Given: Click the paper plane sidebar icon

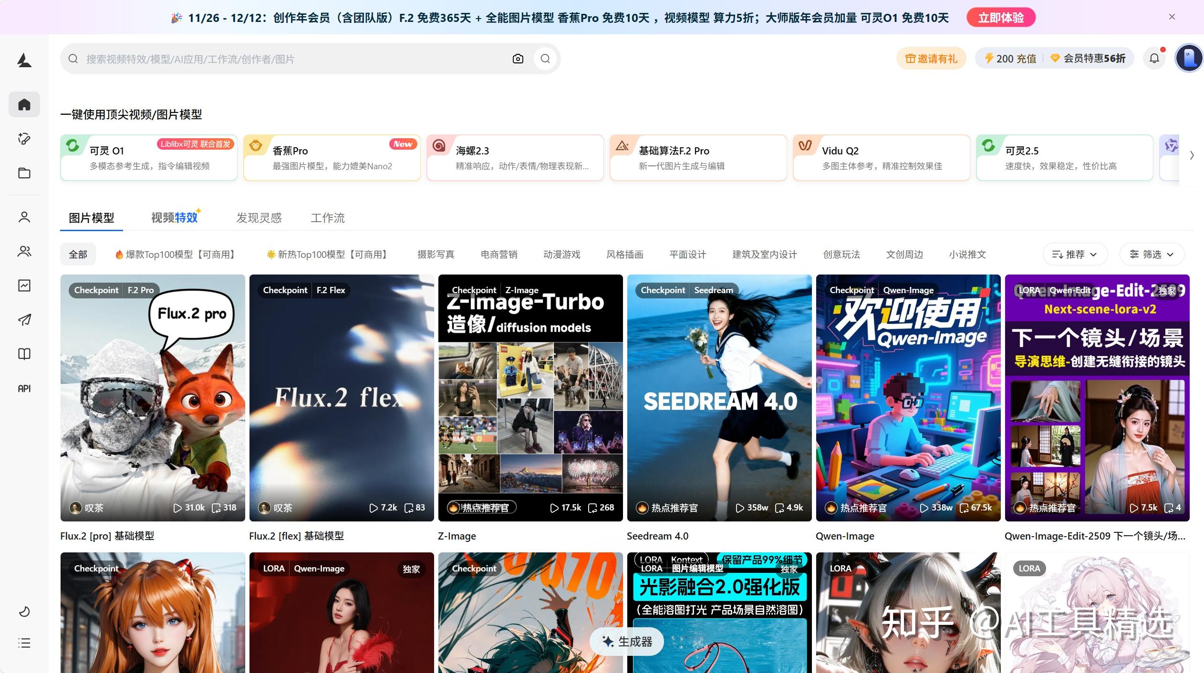Looking at the screenshot, I should pyautogui.click(x=24, y=319).
